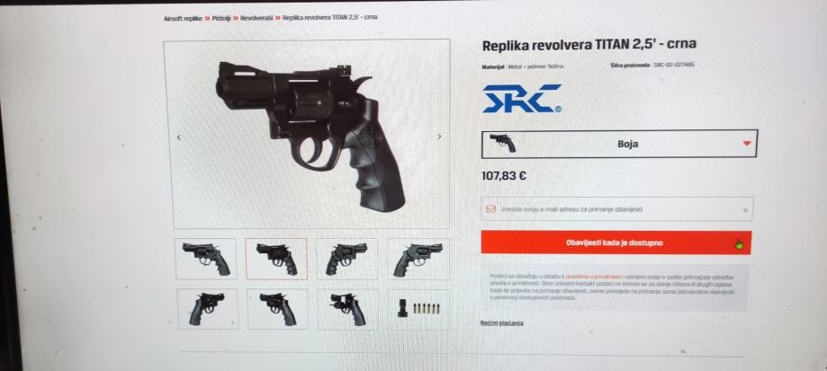Image resolution: width=827 pixels, height=371 pixels.
Task: Focus the e-mail address input field
Action: [x=617, y=209]
